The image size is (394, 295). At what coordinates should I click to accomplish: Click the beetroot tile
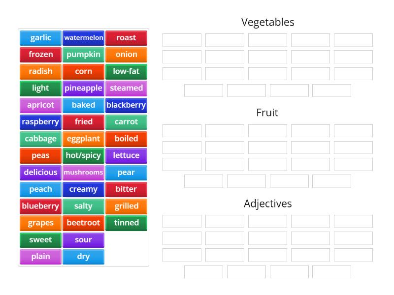click(83, 223)
